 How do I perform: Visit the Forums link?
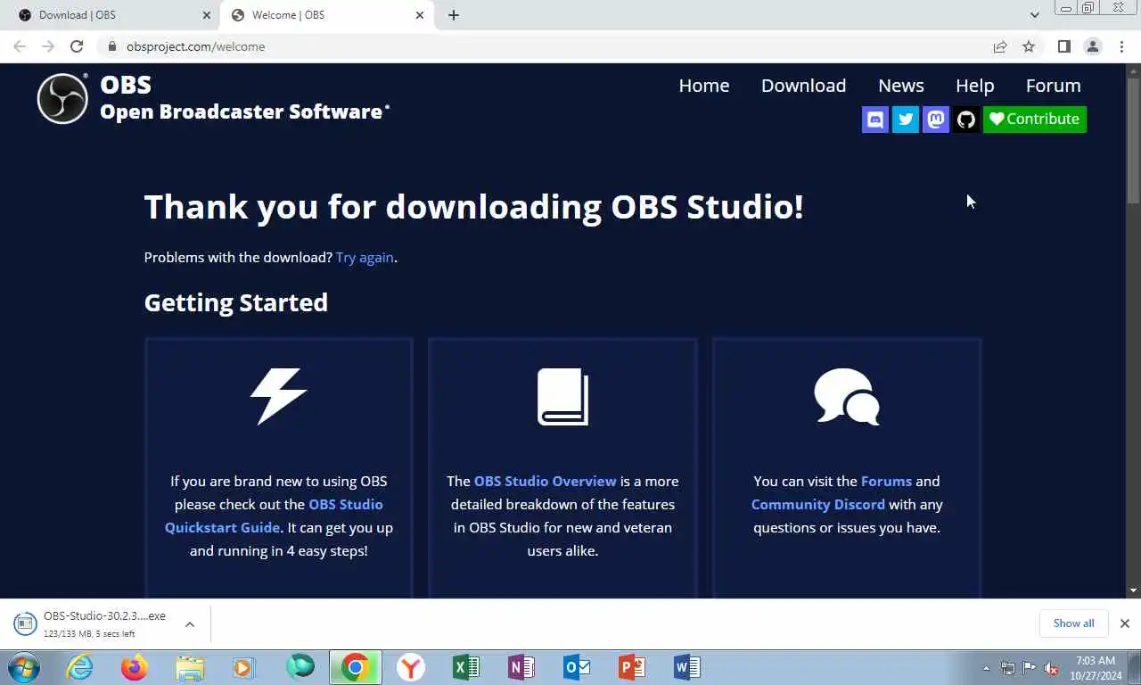(x=886, y=482)
